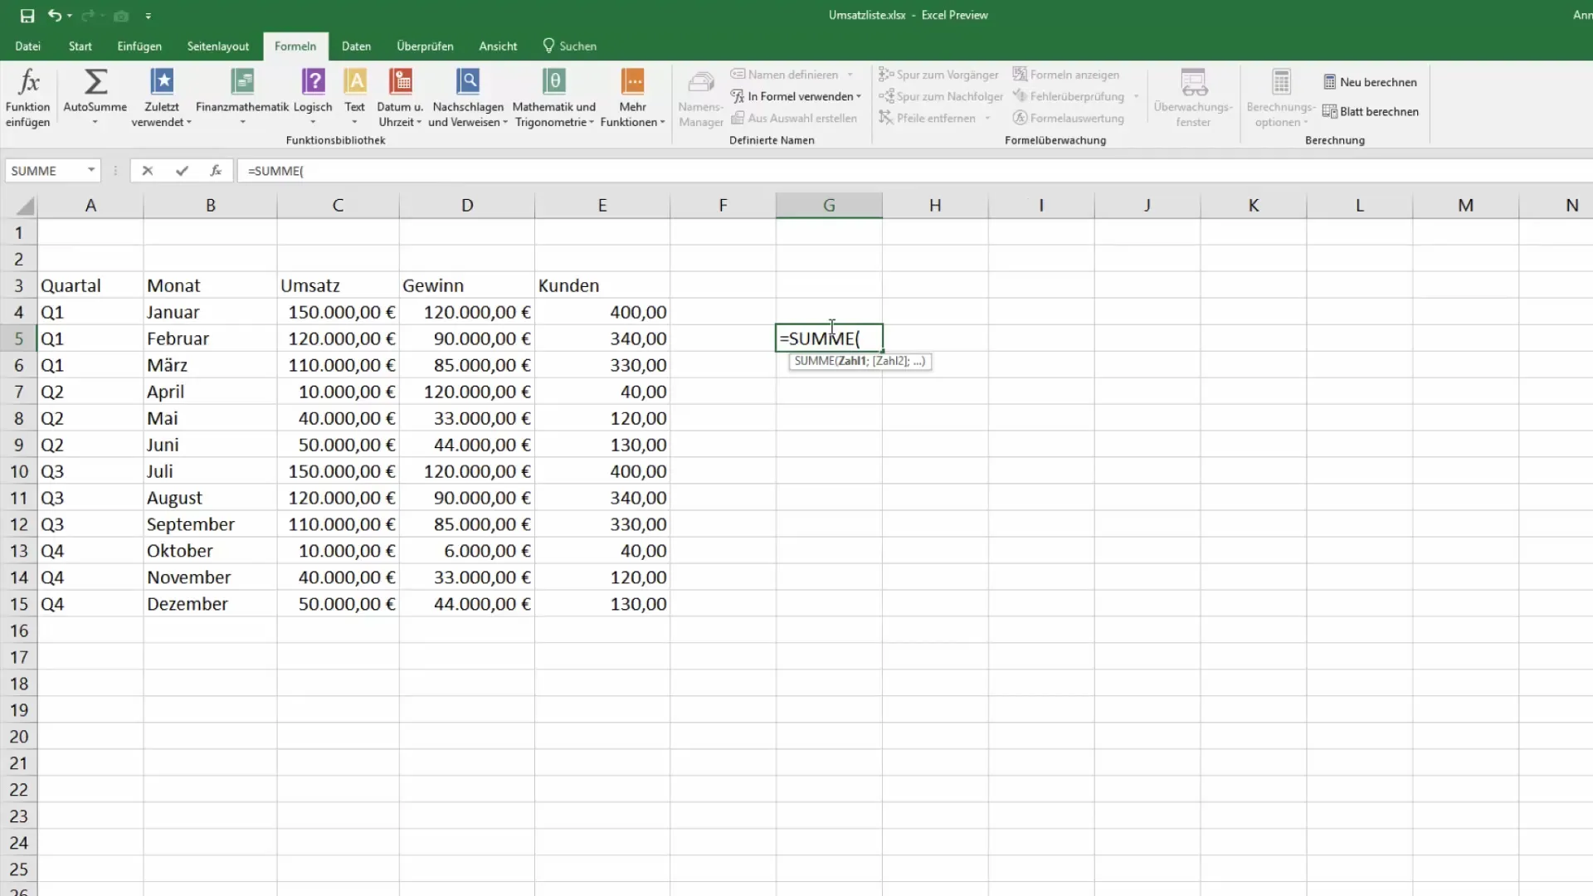Screen dimensions: 1593x896
Task: Click cell G5 containing =SUMME(
Action: 829,338
